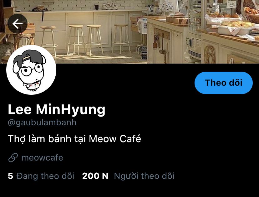Image resolution: width=259 pixels, height=197 pixels.
Task: Click the Người theo dõi label
Action: click(144, 176)
